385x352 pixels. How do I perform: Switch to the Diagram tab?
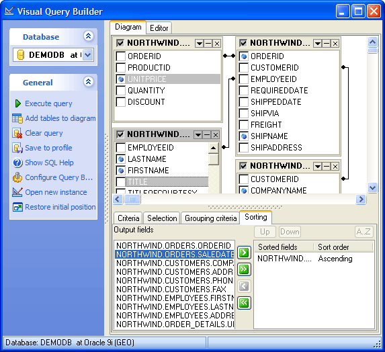point(128,27)
